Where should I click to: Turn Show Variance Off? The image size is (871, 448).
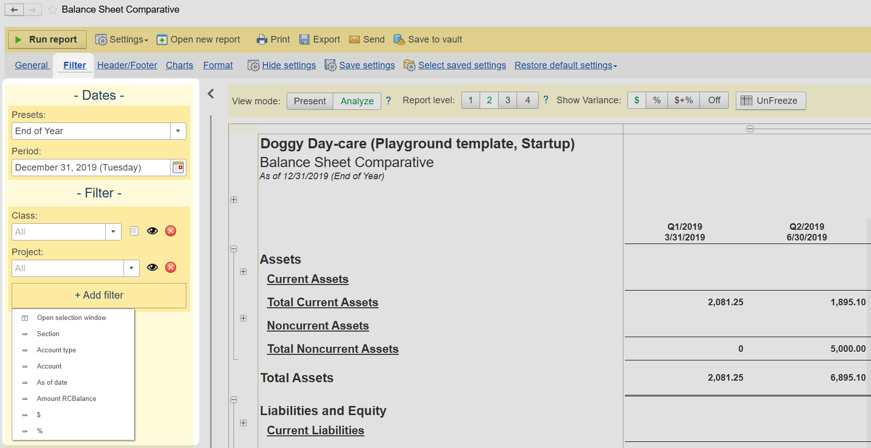point(714,100)
